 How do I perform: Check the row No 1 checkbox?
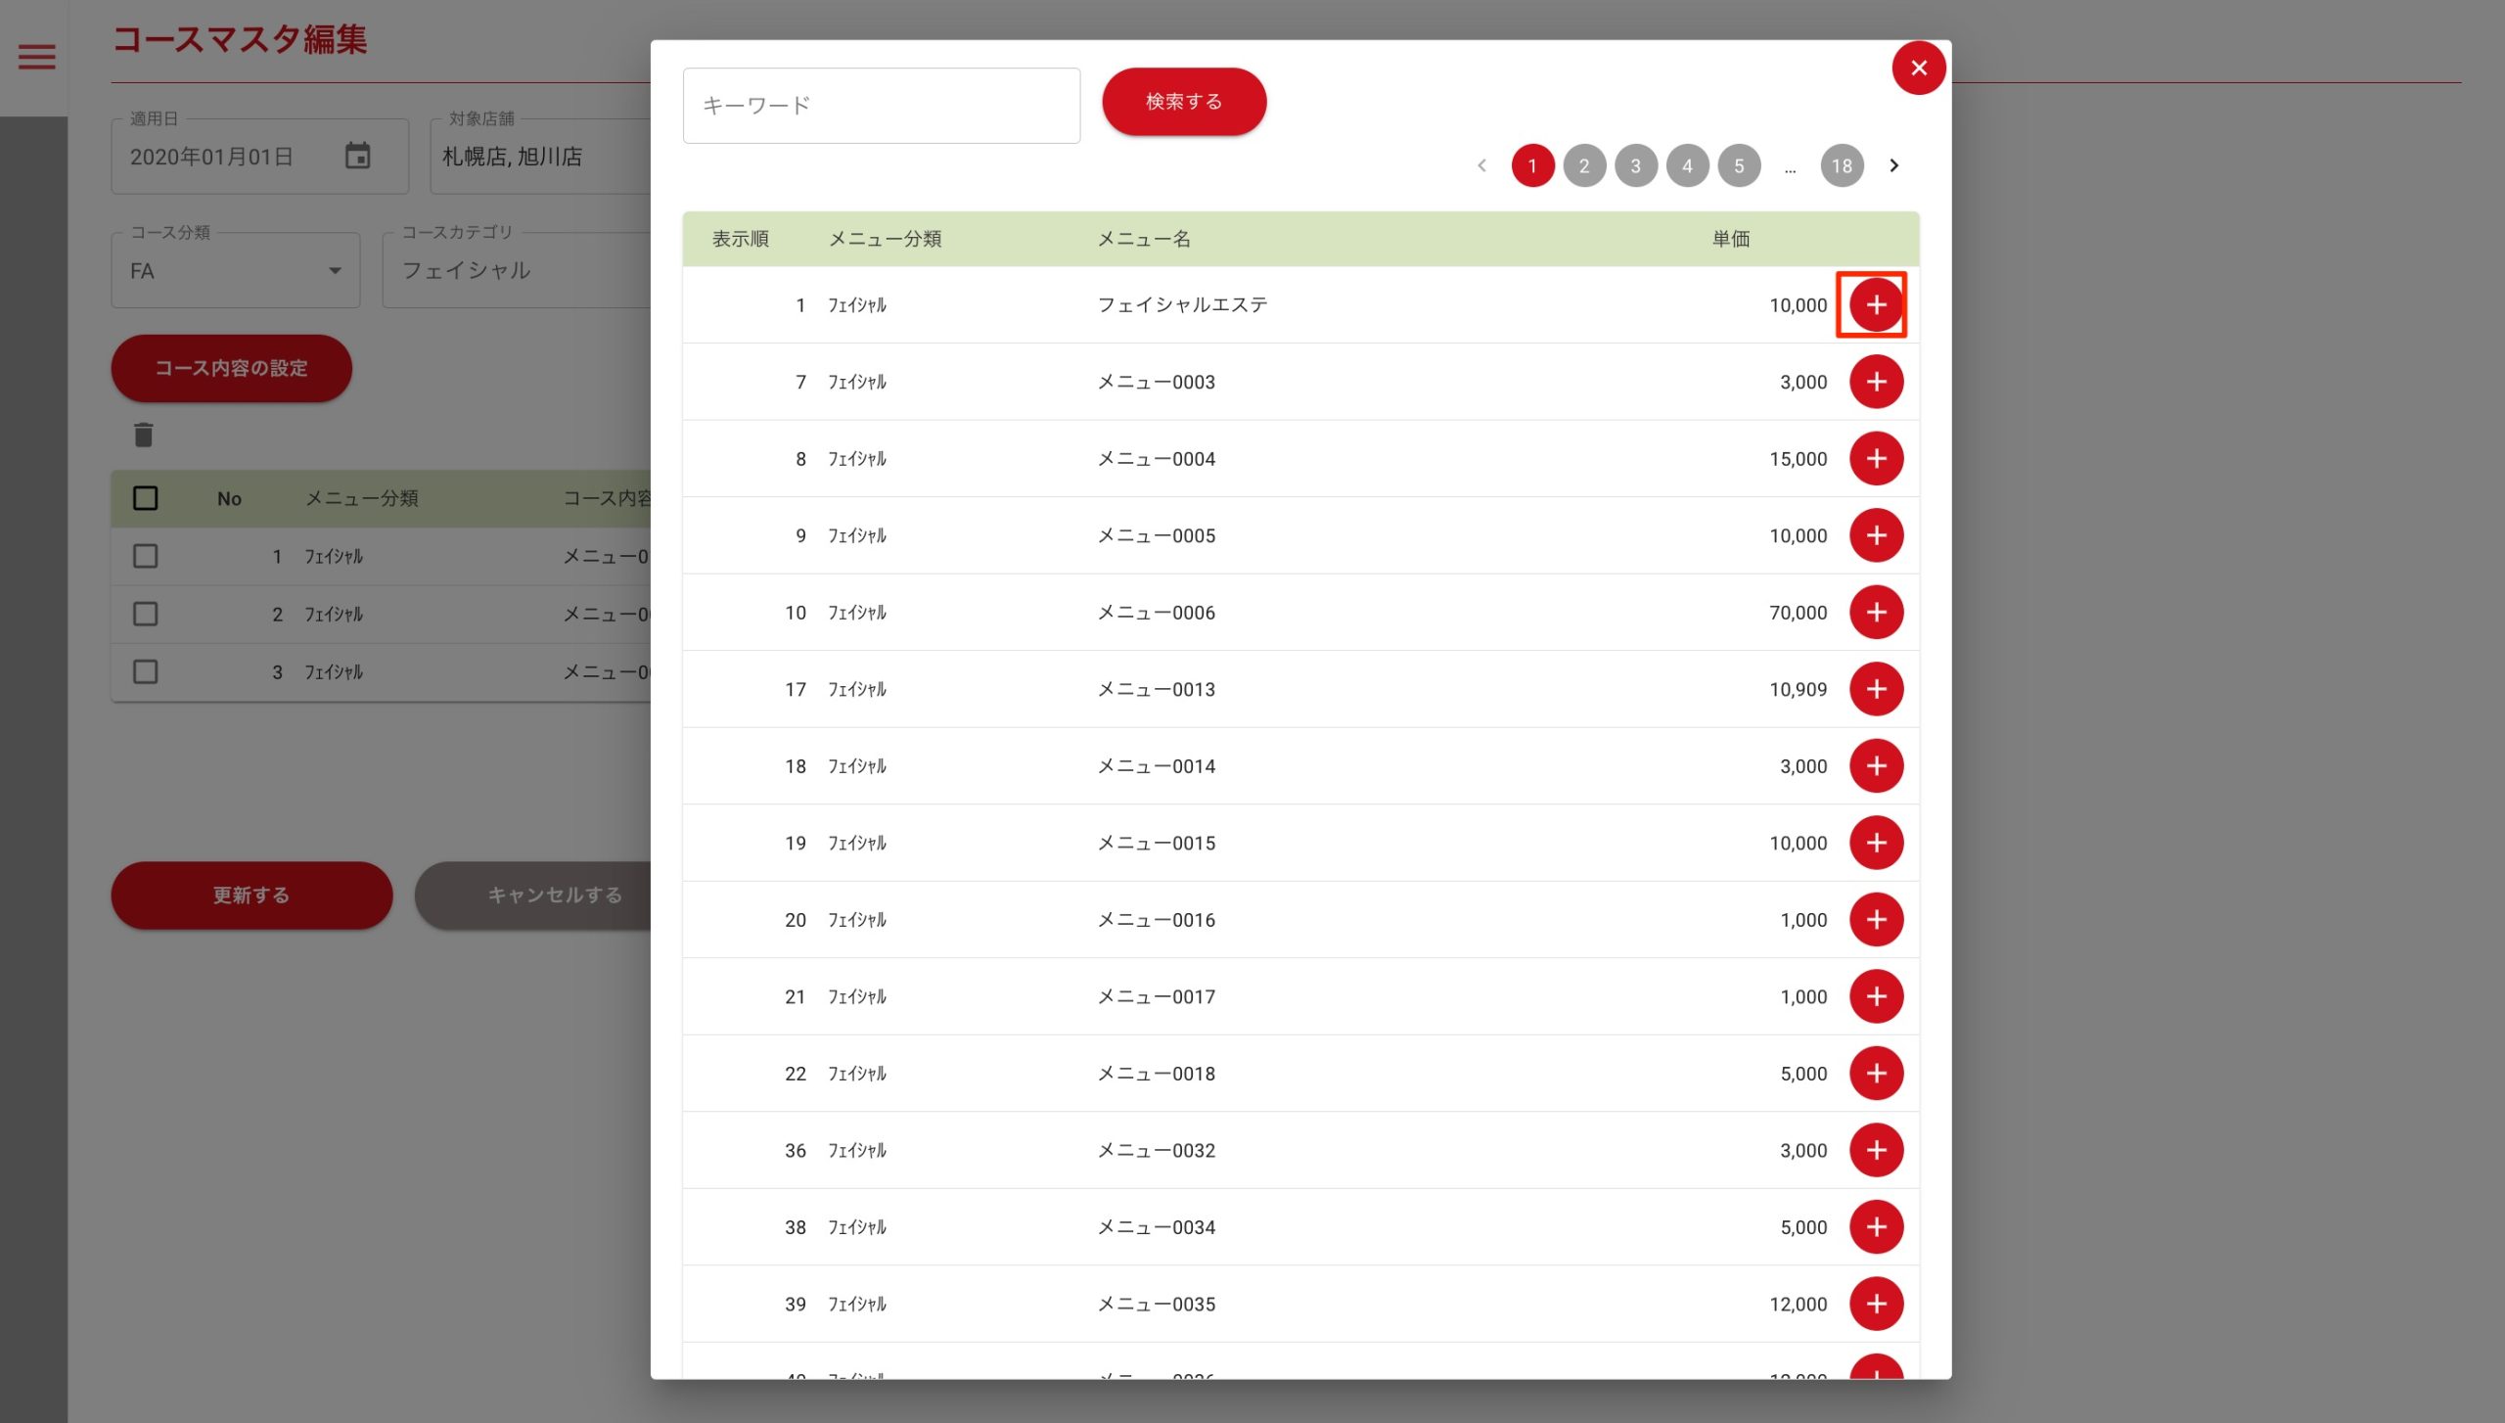146,556
